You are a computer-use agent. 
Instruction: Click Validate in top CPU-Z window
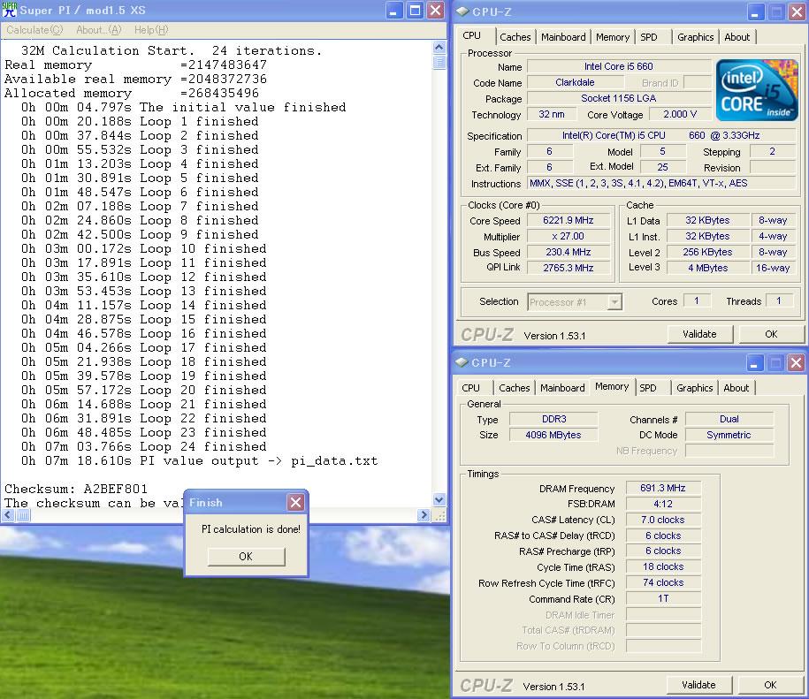(x=699, y=334)
